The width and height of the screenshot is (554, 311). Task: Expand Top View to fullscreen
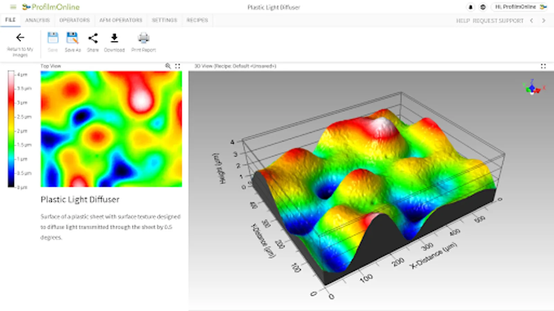(x=178, y=66)
